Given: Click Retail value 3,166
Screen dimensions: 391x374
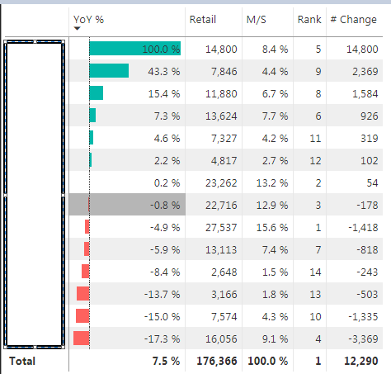Looking at the screenshot, I should pyautogui.click(x=224, y=295).
